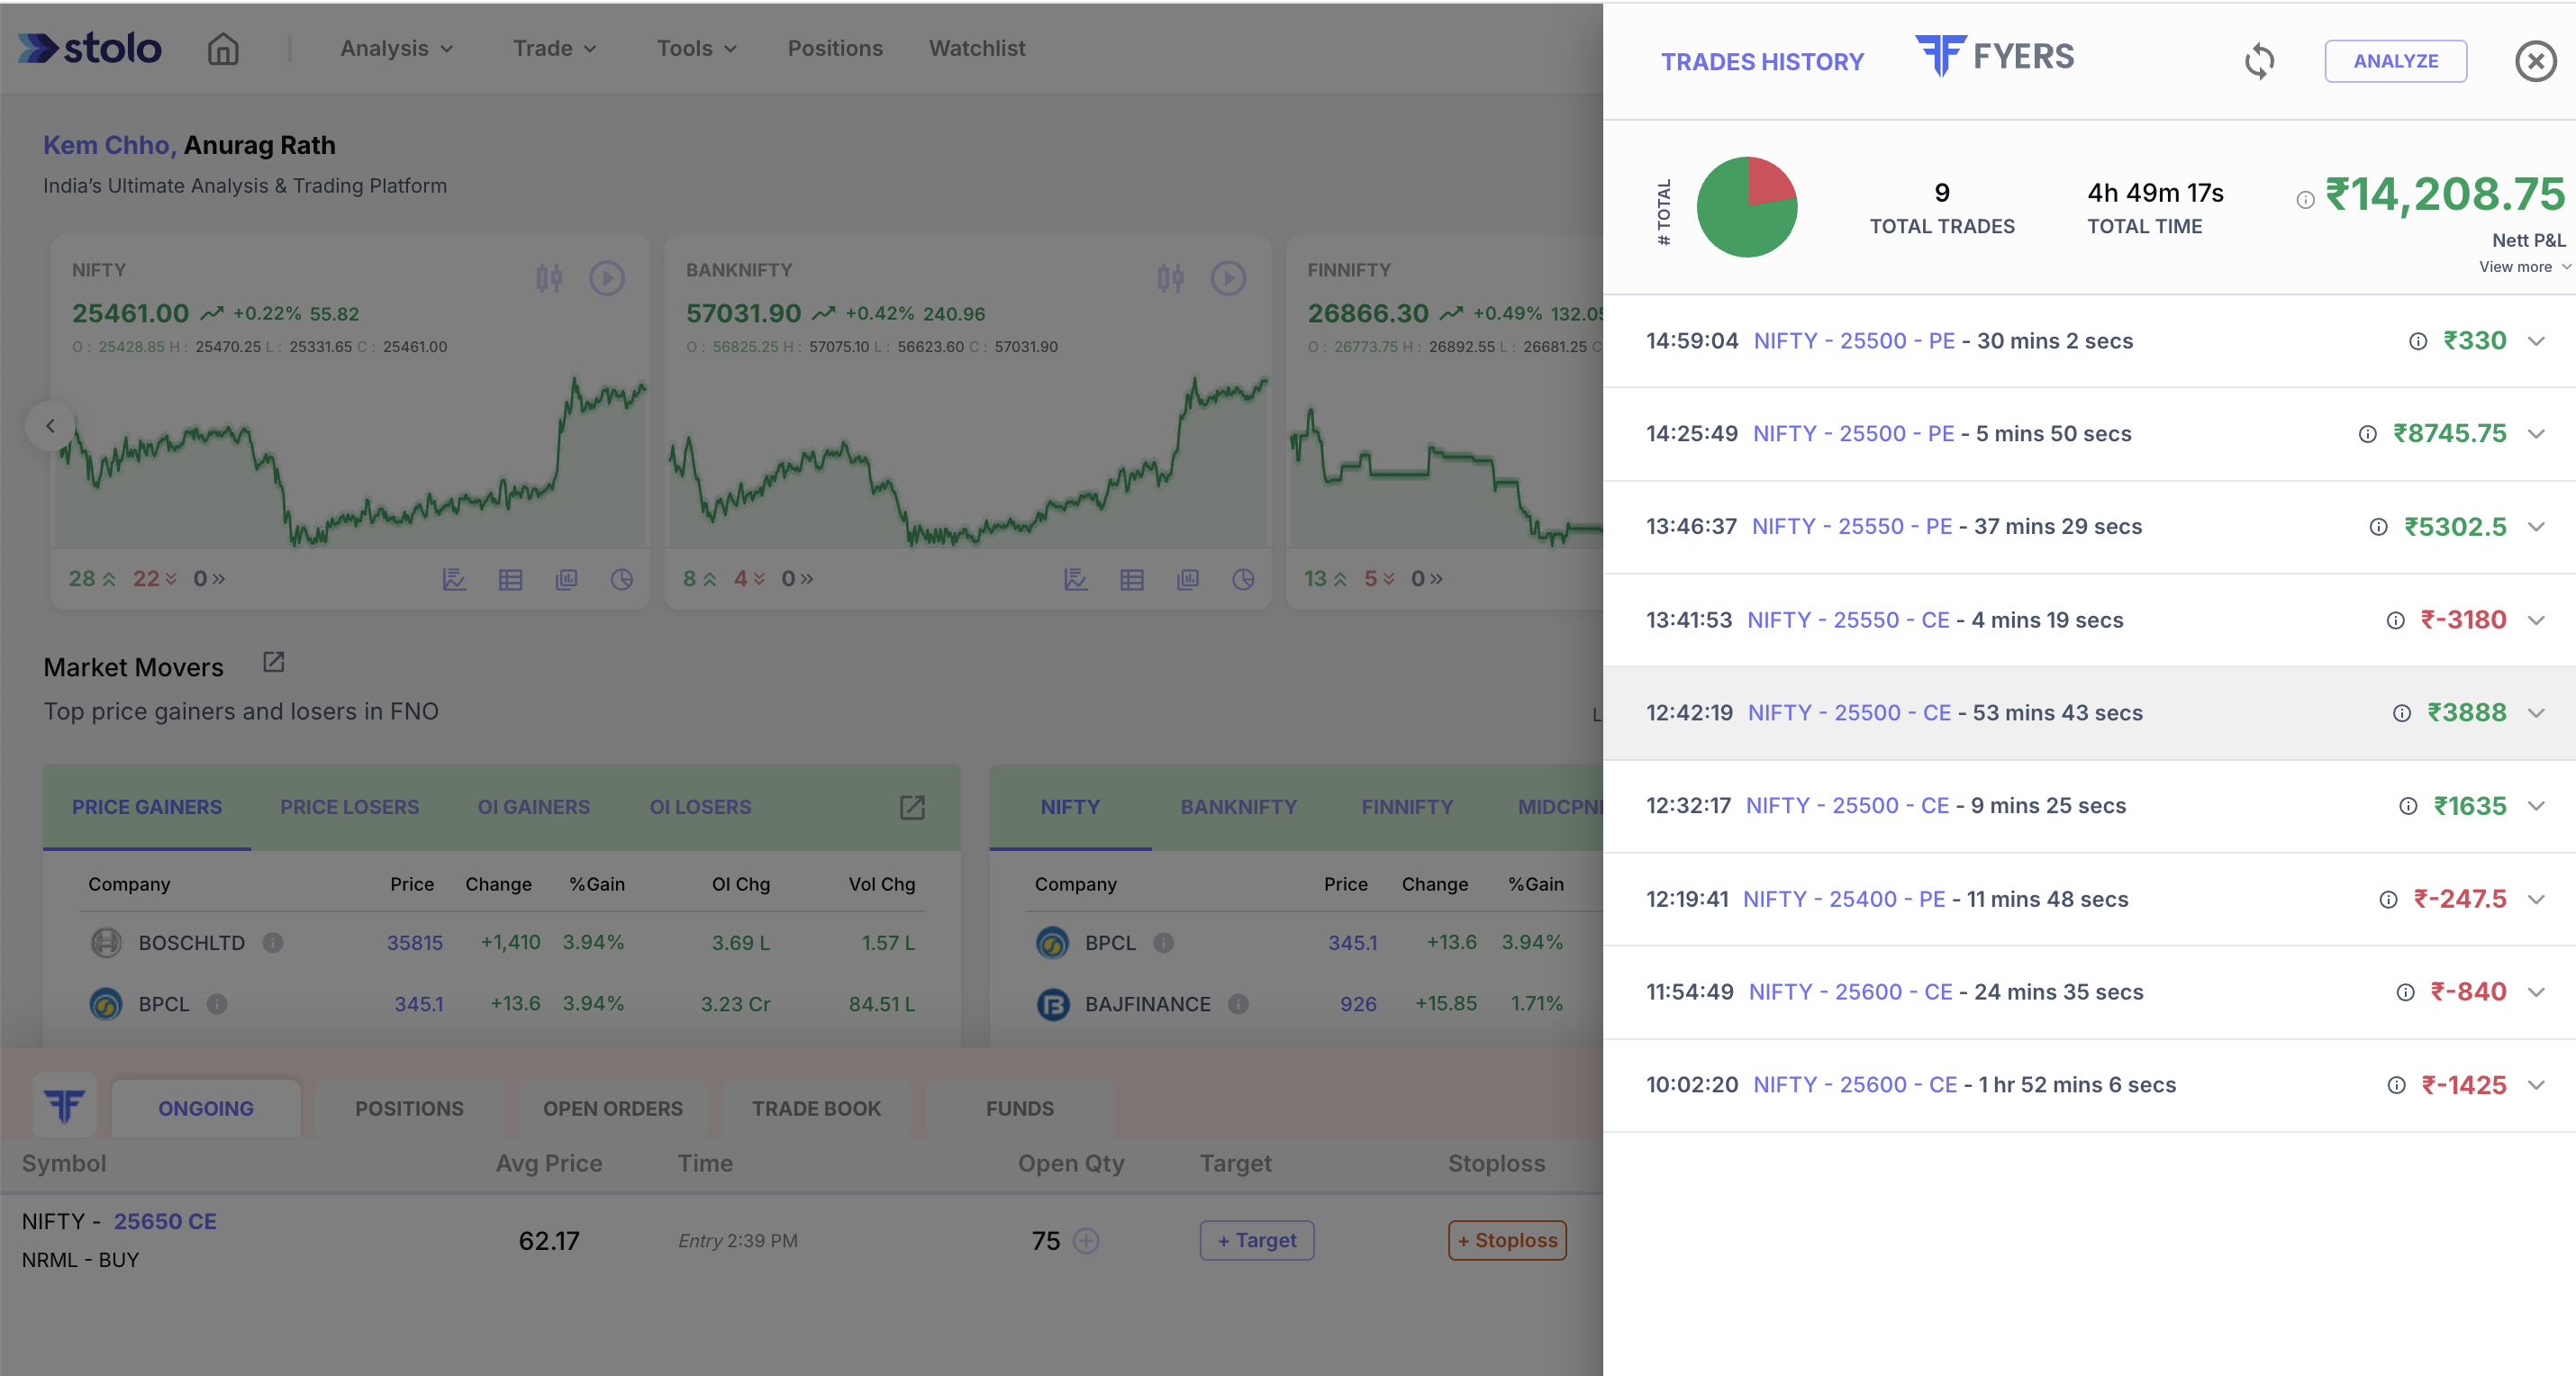Open the Analysis dropdown menu

point(397,48)
